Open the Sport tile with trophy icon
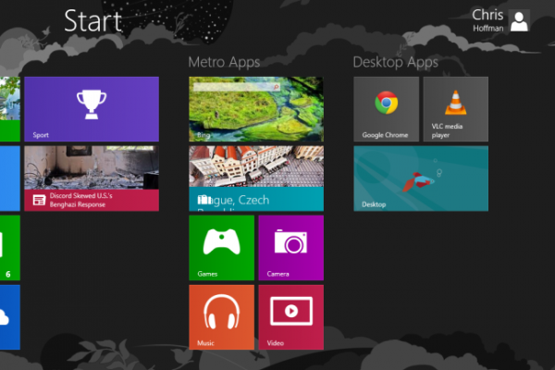555x370 pixels. 92,109
